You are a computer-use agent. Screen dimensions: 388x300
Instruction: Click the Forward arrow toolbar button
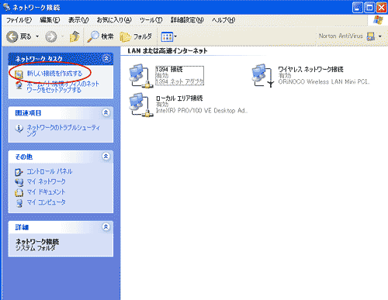click(x=51, y=36)
